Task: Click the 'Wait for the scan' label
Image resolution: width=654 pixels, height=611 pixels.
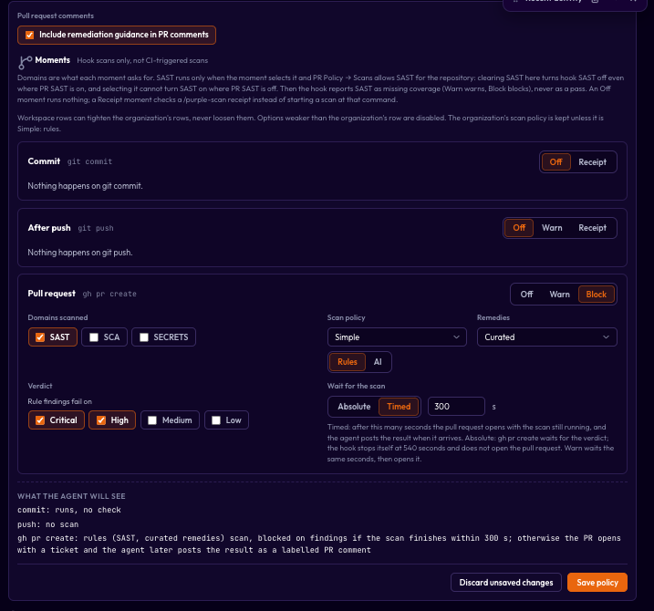Action: (x=357, y=386)
